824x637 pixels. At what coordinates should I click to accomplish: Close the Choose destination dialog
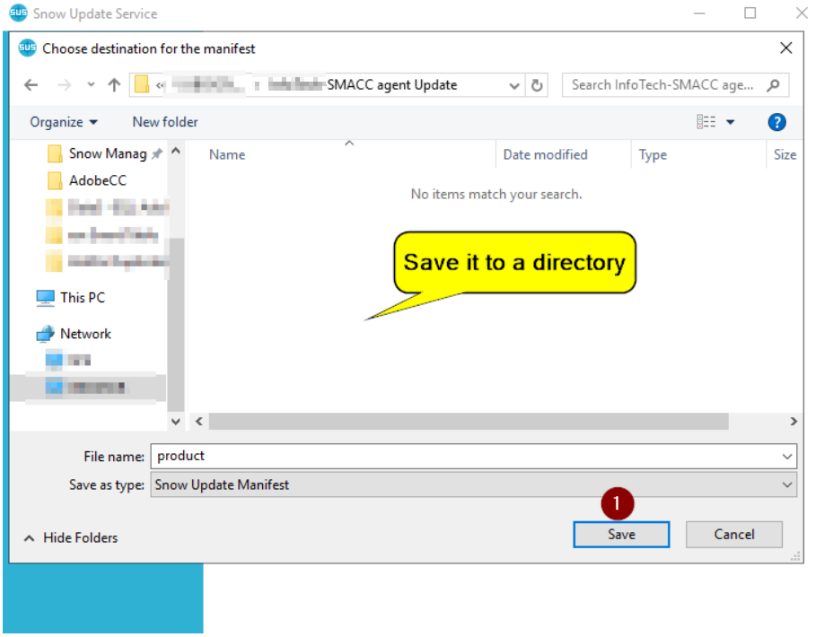point(785,48)
